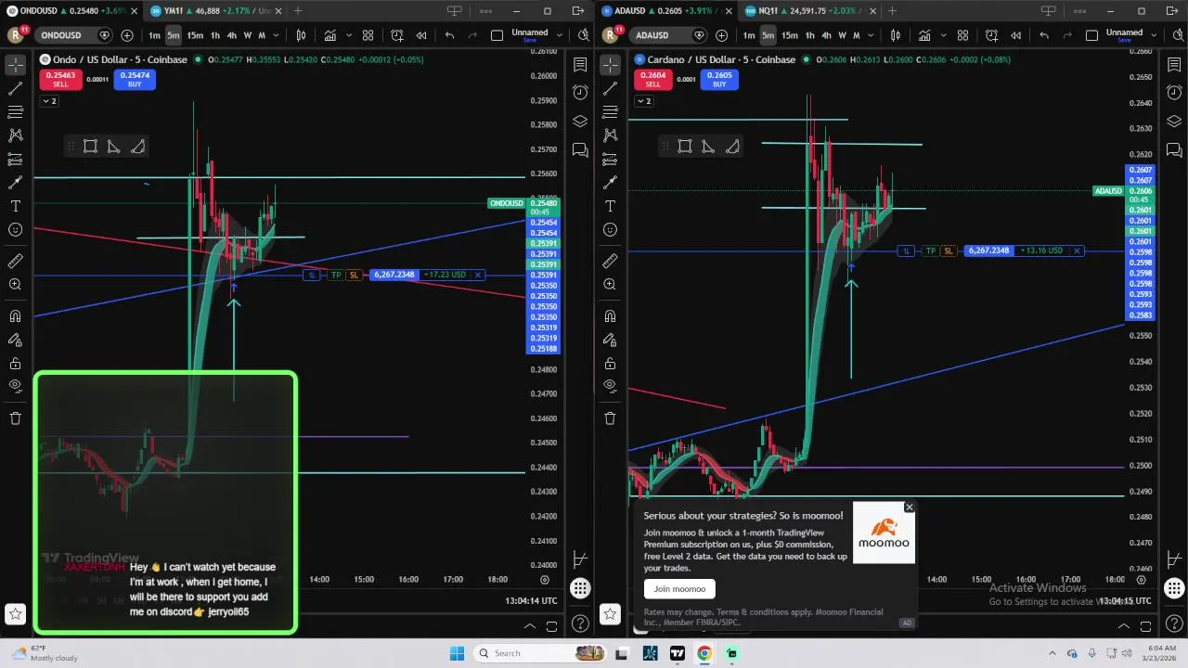Screen dimensions: 1188x668
Task: Lock all drawings in Ondo window
Action: coord(15,364)
